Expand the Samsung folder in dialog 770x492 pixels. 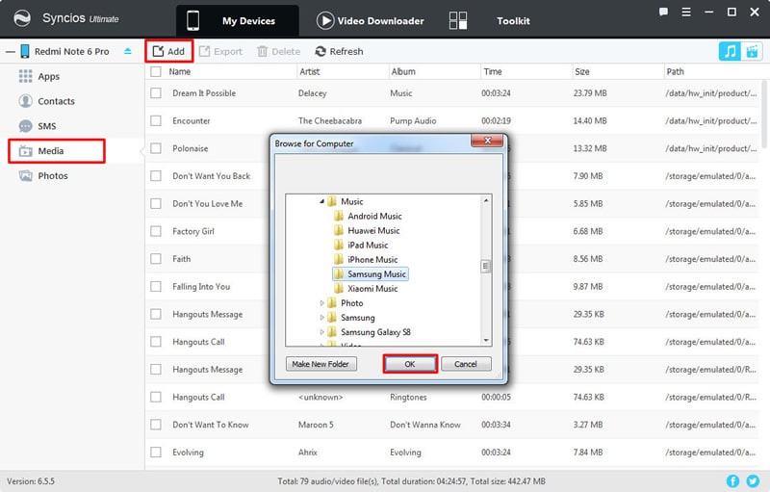coord(321,318)
